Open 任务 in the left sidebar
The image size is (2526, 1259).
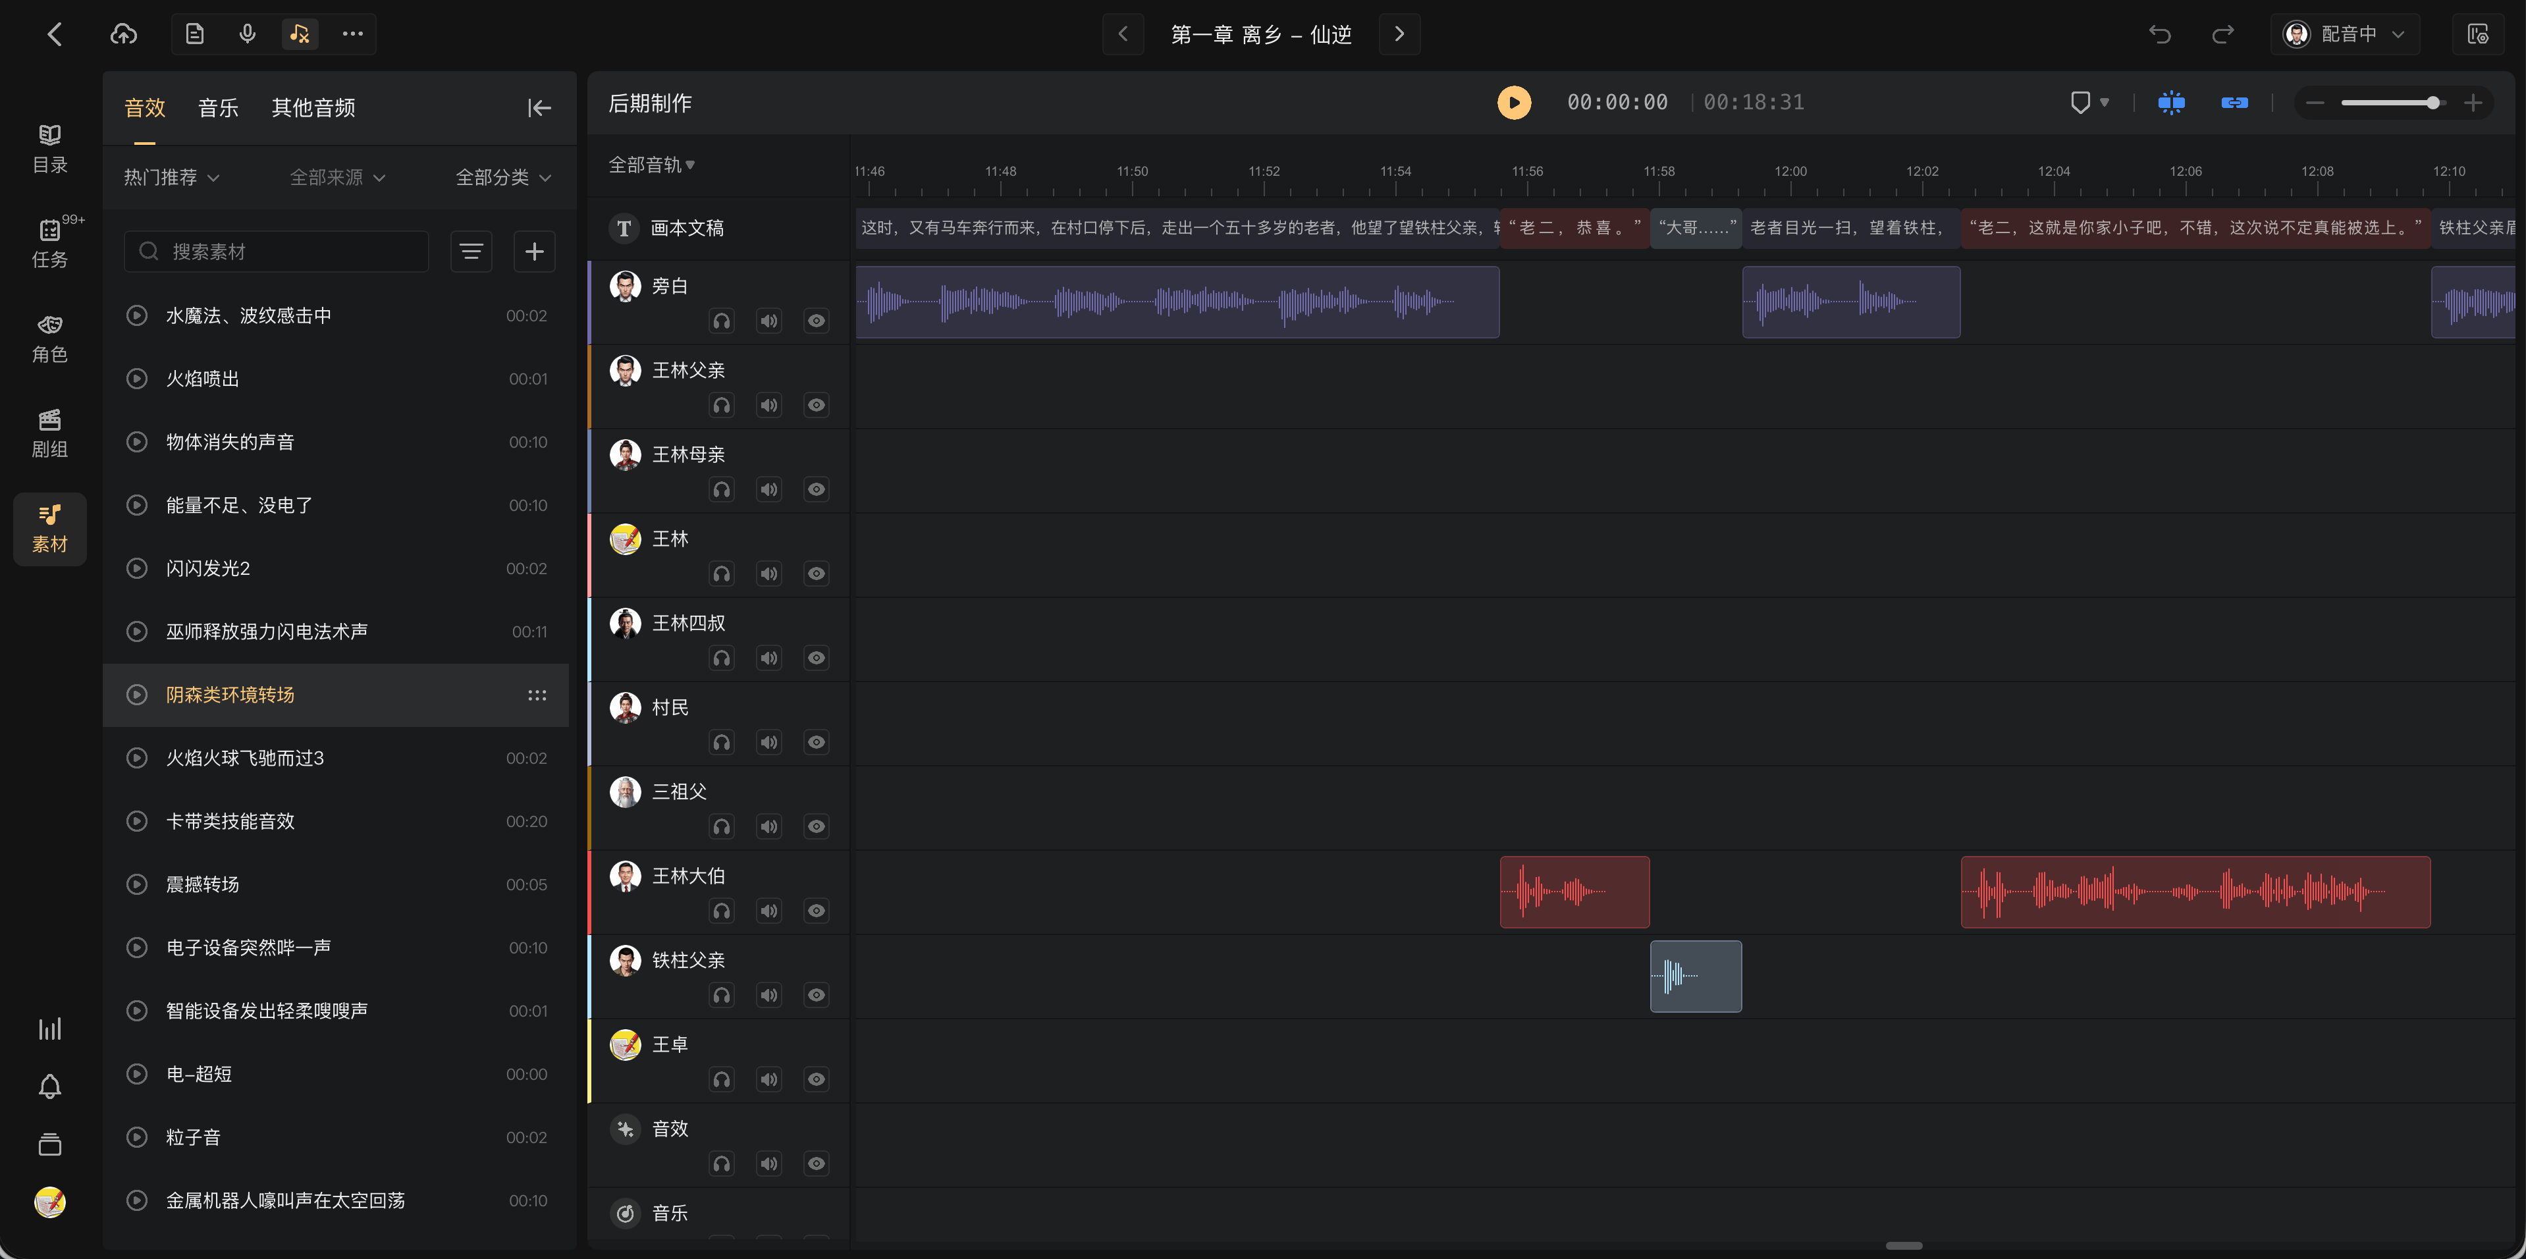(50, 243)
